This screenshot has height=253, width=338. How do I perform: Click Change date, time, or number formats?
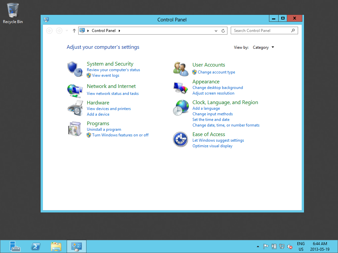pos(226,125)
